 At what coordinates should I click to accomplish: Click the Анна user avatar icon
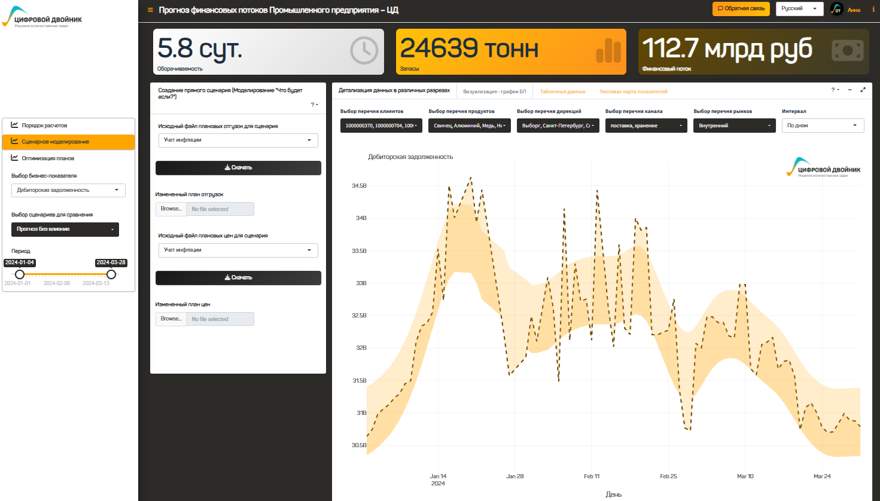pos(836,10)
